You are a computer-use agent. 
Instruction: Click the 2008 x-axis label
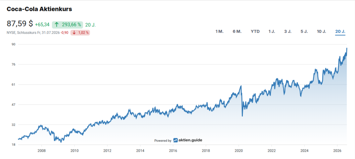[x=41, y=150]
